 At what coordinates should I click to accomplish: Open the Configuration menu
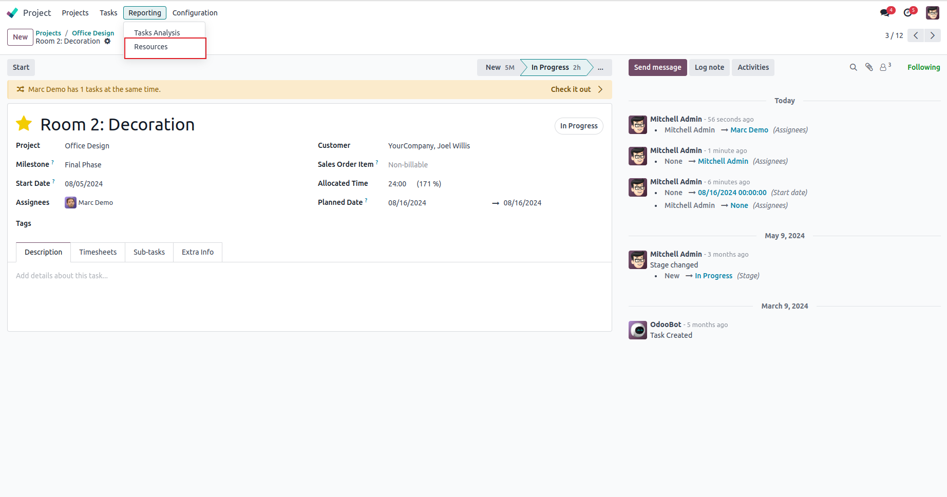pyautogui.click(x=195, y=13)
